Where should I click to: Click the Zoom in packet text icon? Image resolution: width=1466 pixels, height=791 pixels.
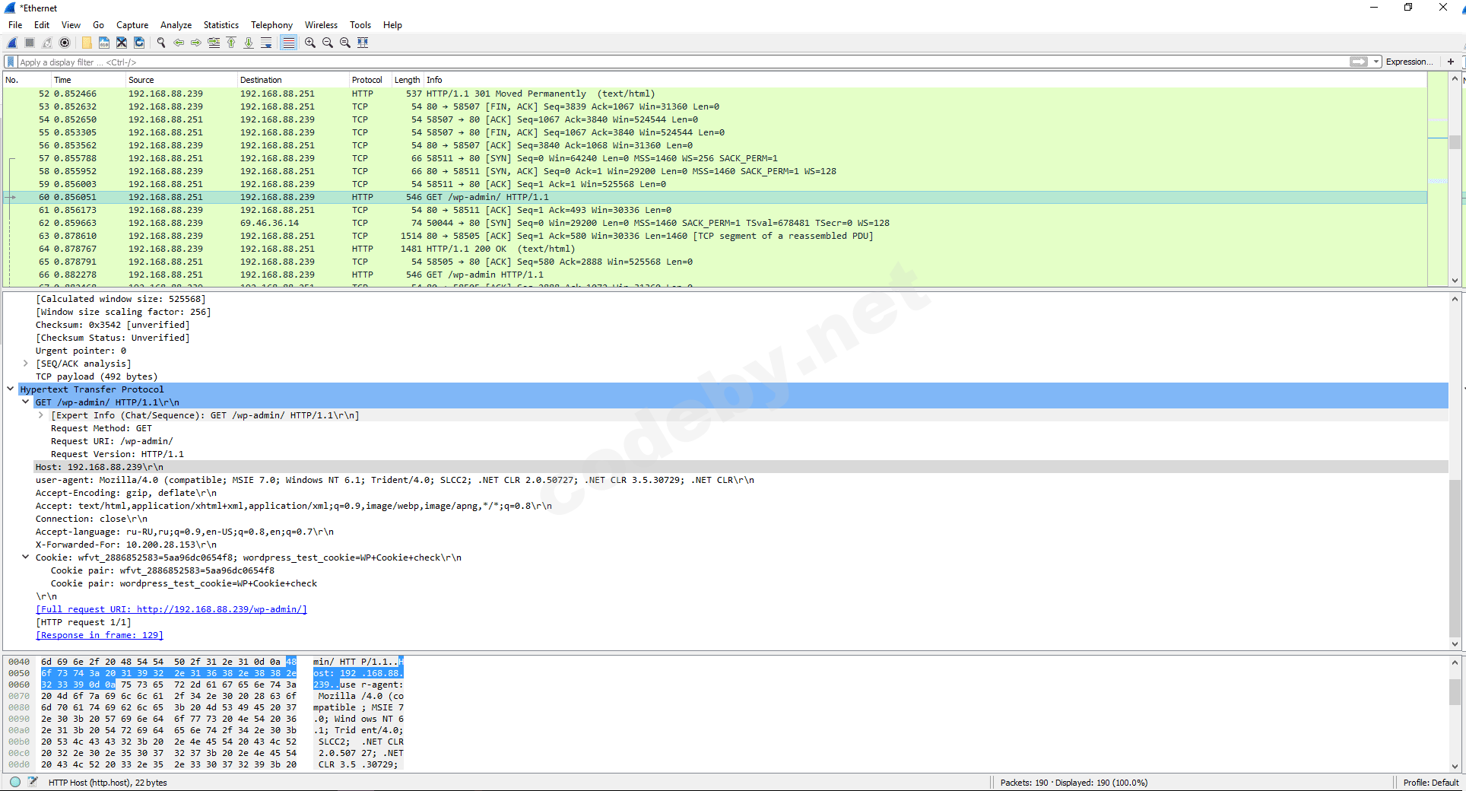[x=310, y=43]
